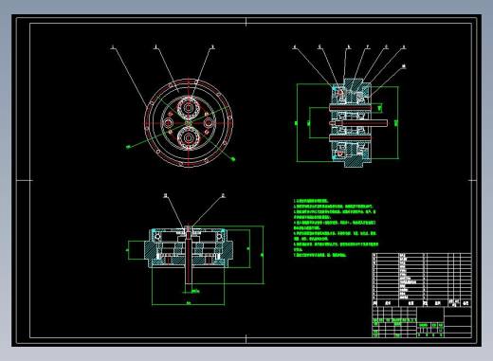Select the circular front view of the assembly
The height and width of the screenshot is (361, 493).
pyautogui.click(x=189, y=123)
